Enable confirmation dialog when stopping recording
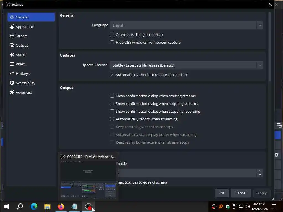The height and width of the screenshot is (212, 283). coord(112,111)
